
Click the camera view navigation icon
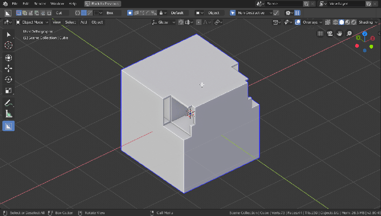coord(330,33)
